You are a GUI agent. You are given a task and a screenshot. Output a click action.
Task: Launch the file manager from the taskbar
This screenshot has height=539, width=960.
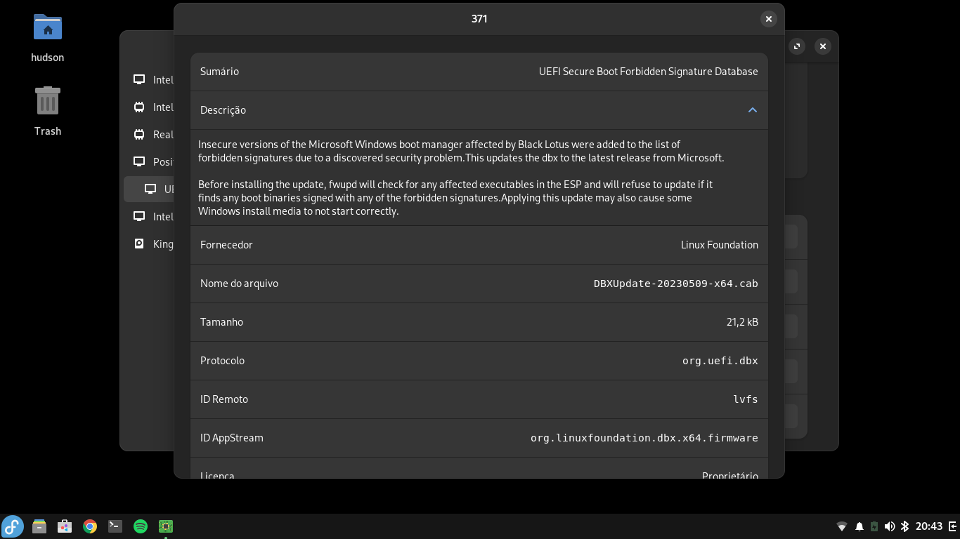click(39, 526)
